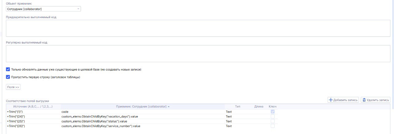Select the 'code' destination cell
Screen dimensions: 394x134
65,112
